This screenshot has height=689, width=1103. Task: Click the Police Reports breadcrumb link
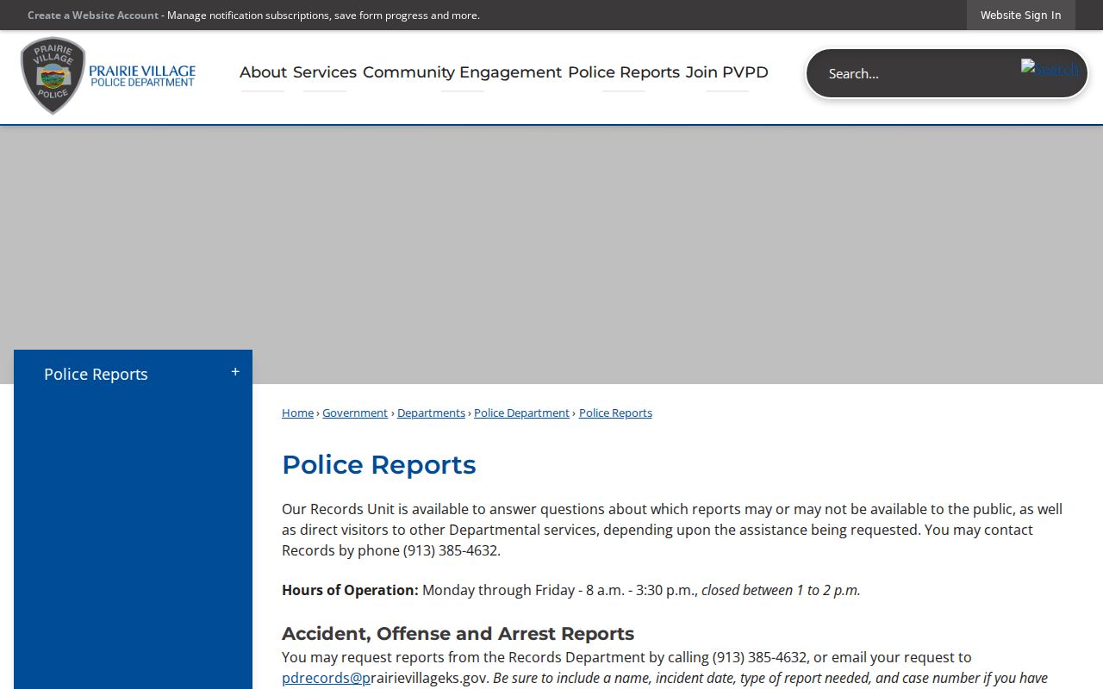pyautogui.click(x=615, y=413)
